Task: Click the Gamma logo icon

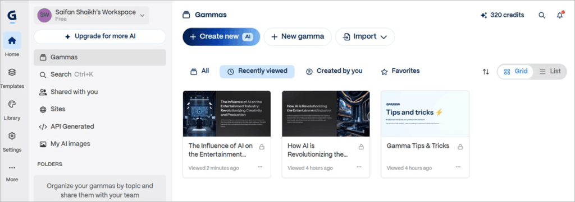Action: click(12, 16)
